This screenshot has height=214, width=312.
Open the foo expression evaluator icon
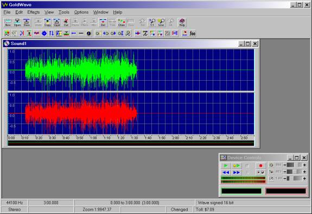pos(193,34)
